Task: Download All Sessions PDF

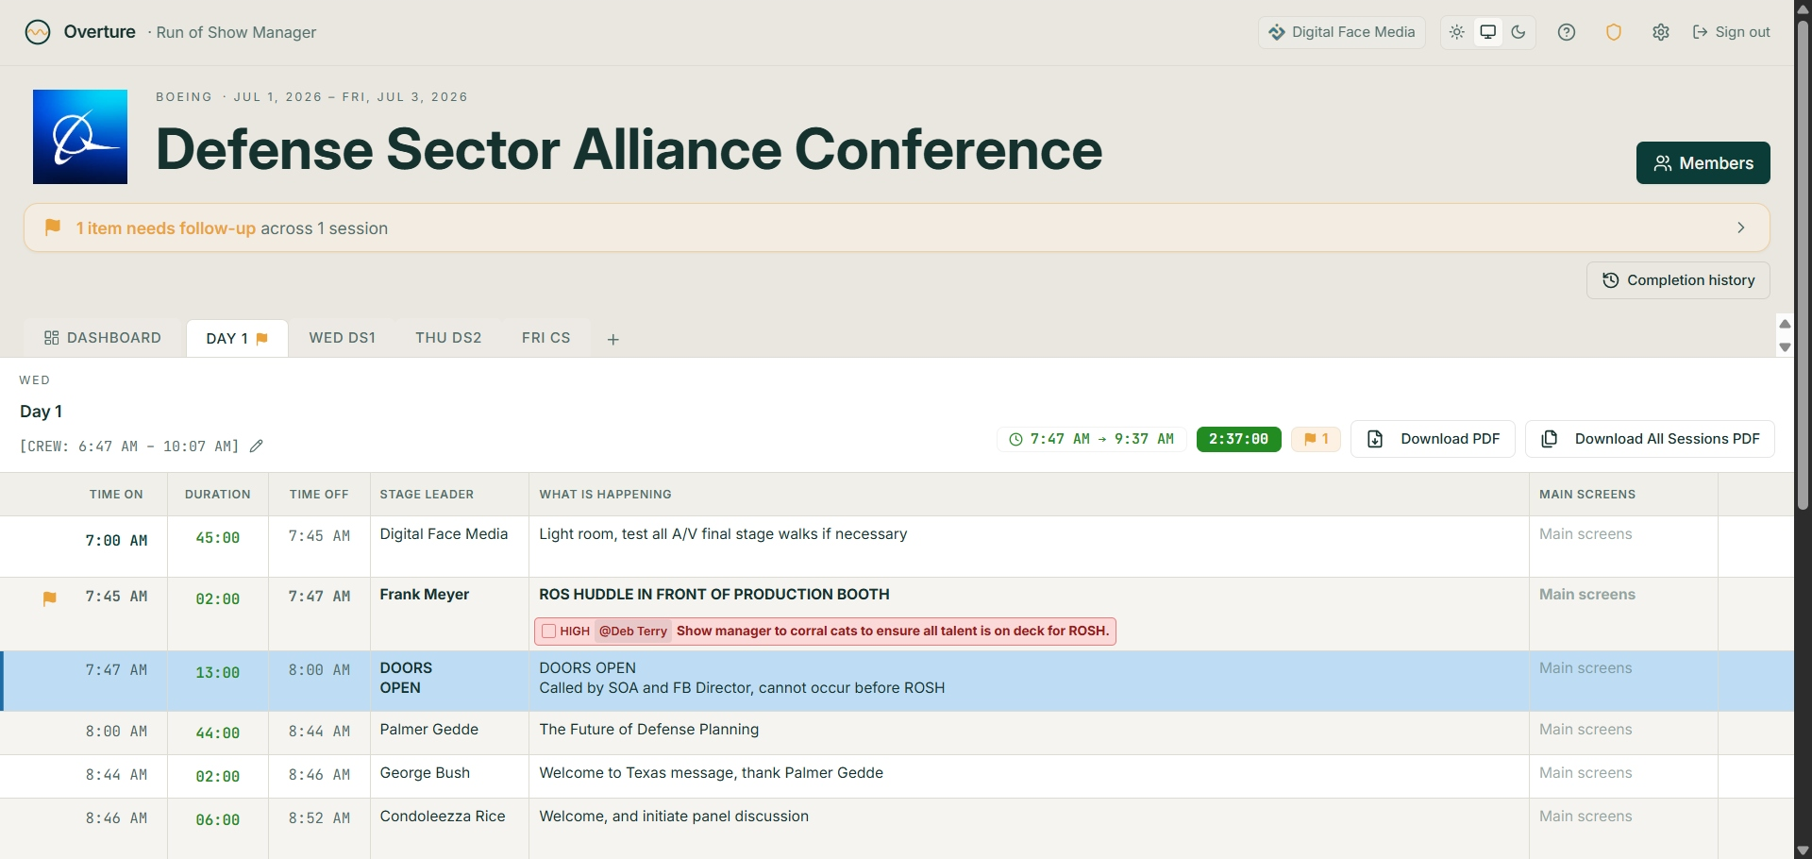Action: pyautogui.click(x=1651, y=439)
